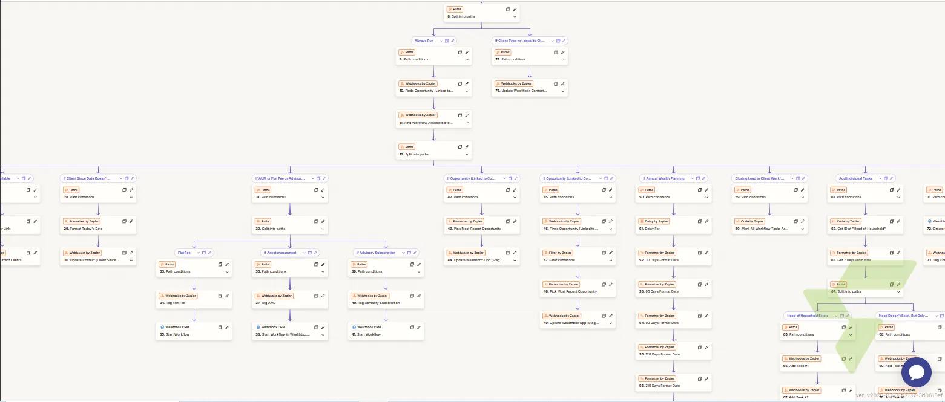Open step '39. Path conditions'

(386, 268)
